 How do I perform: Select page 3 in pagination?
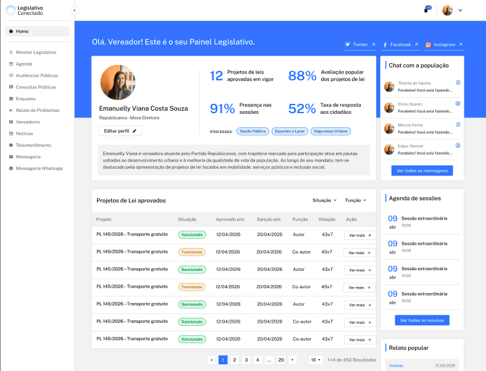[x=246, y=360]
